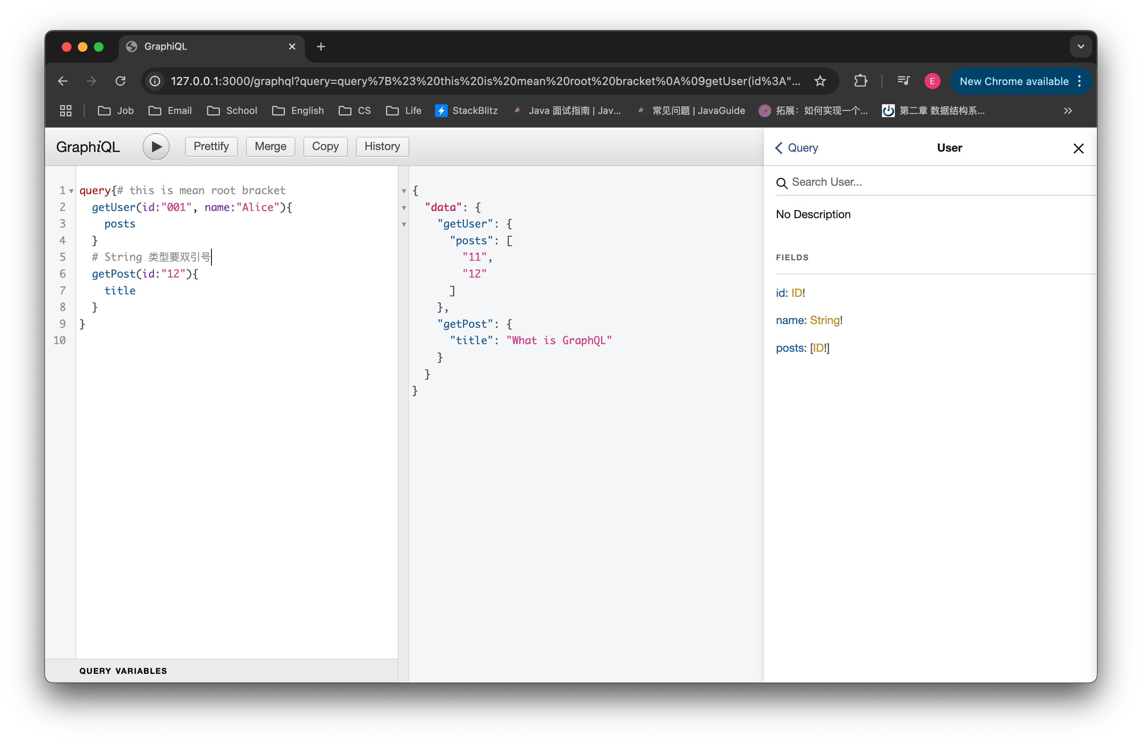The width and height of the screenshot is (1142, 742).
Task: Close the User documentation panel
Action: point(1078,149)
